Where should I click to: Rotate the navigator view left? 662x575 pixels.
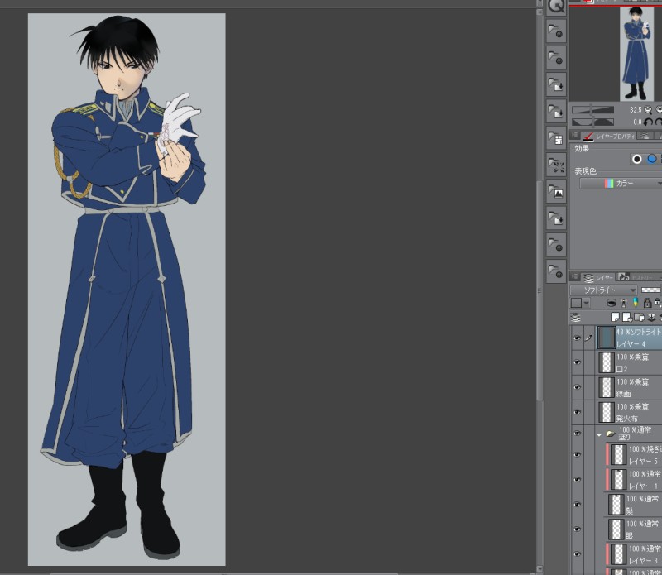click(x=649, y=122)
